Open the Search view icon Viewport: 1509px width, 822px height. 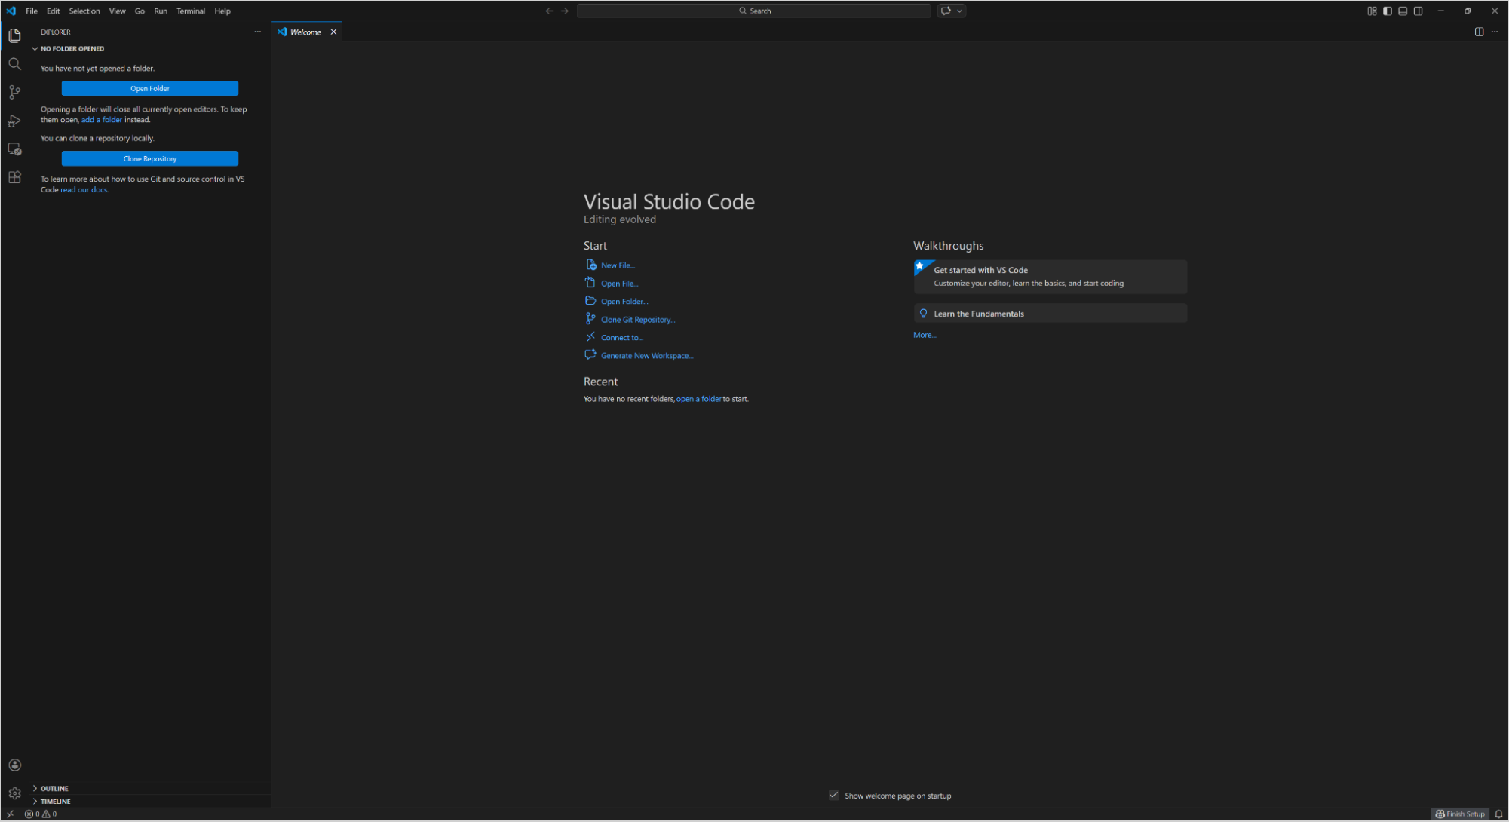pos(14,63)
